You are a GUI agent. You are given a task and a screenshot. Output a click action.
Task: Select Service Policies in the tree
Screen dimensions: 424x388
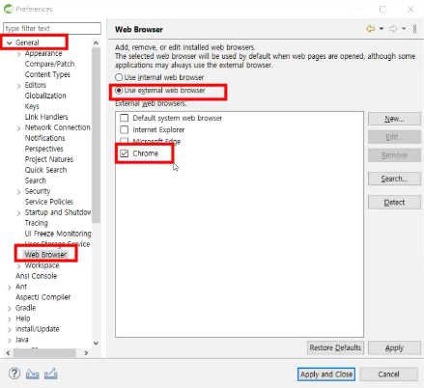tap(49, 202)
